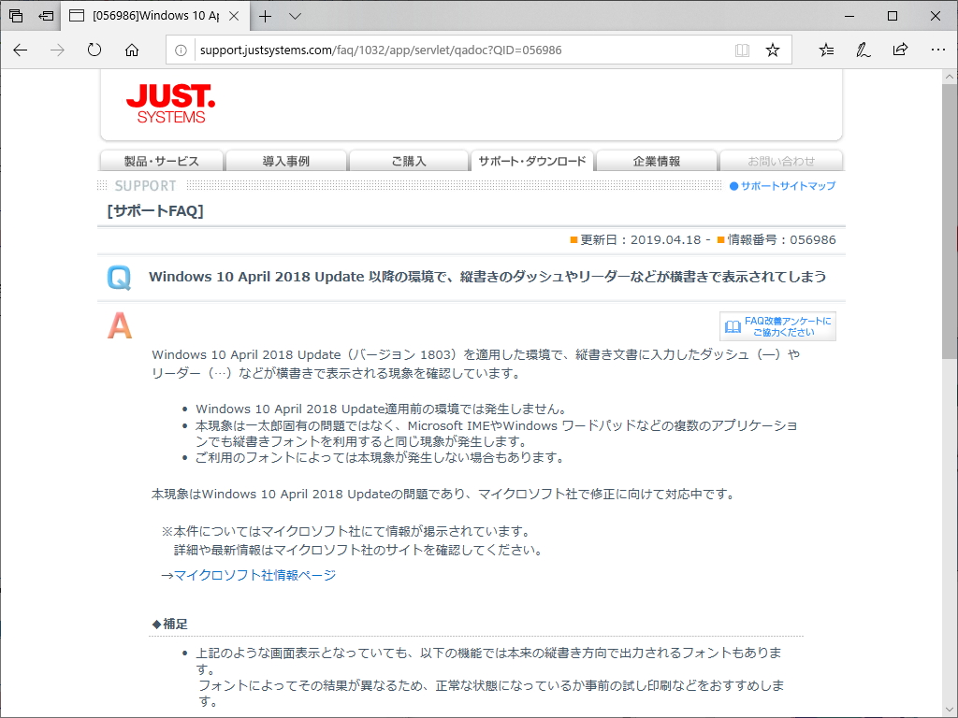Share this page icon
Screen dimensions: 958x718
pyautogui.click(x=900, y=50)
